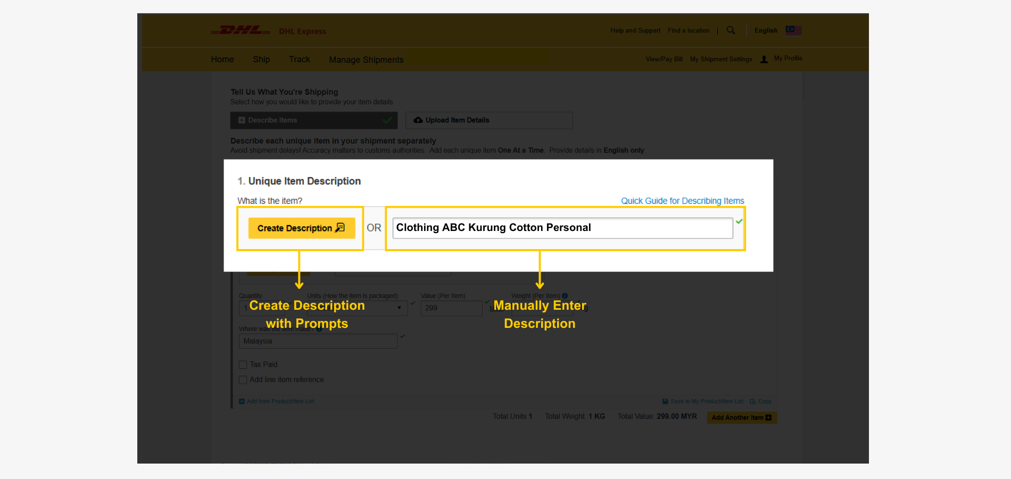Viewport: 1011px width, 479px height.
Task: Open Quick Guide for Describing Items link
Action: pos(682,201)
